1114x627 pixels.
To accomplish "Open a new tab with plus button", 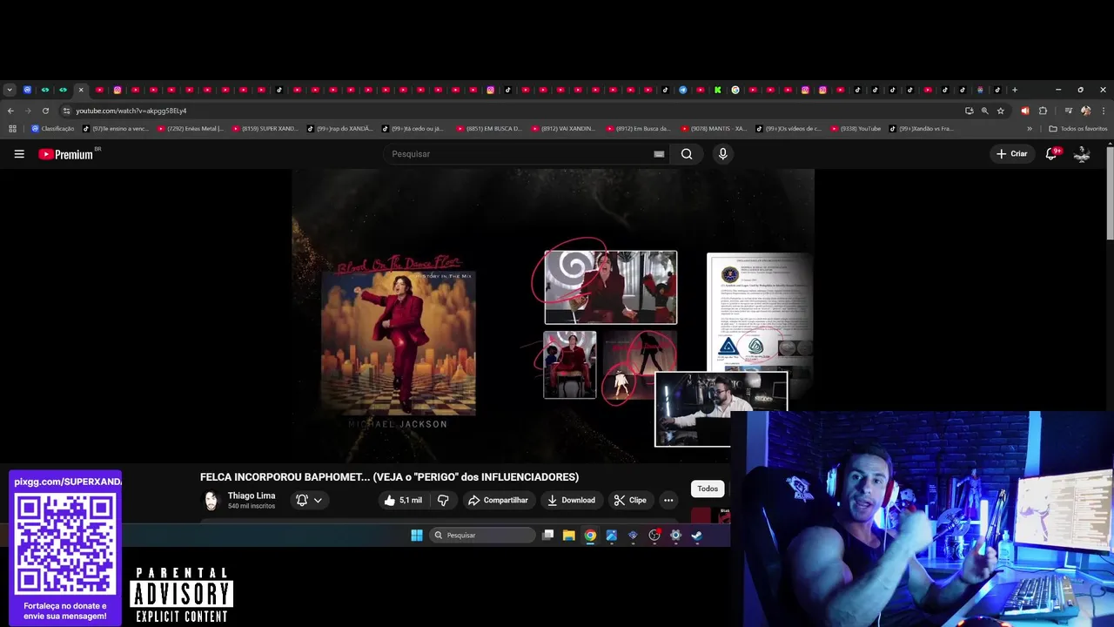I will click(1015, 90).
